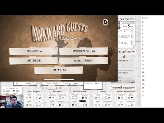Viewport: 164px width, 123px height.
Task: Click Notes line 10
Action: click(143, 57)
